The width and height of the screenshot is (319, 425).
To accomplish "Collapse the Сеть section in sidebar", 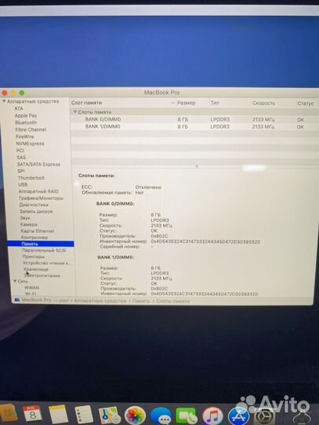I will (x=15, y=281).
